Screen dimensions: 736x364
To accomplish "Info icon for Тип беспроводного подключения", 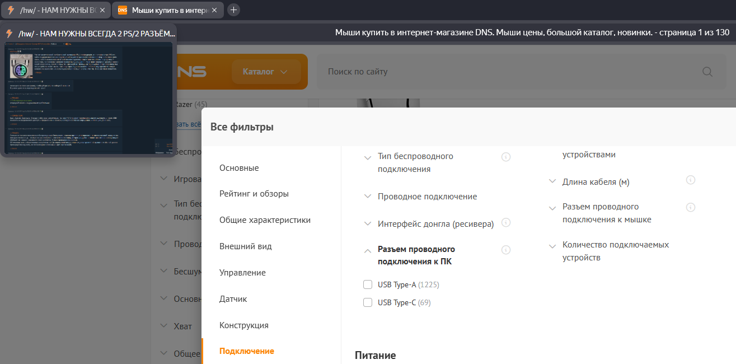I will click(x=506, y=157).
